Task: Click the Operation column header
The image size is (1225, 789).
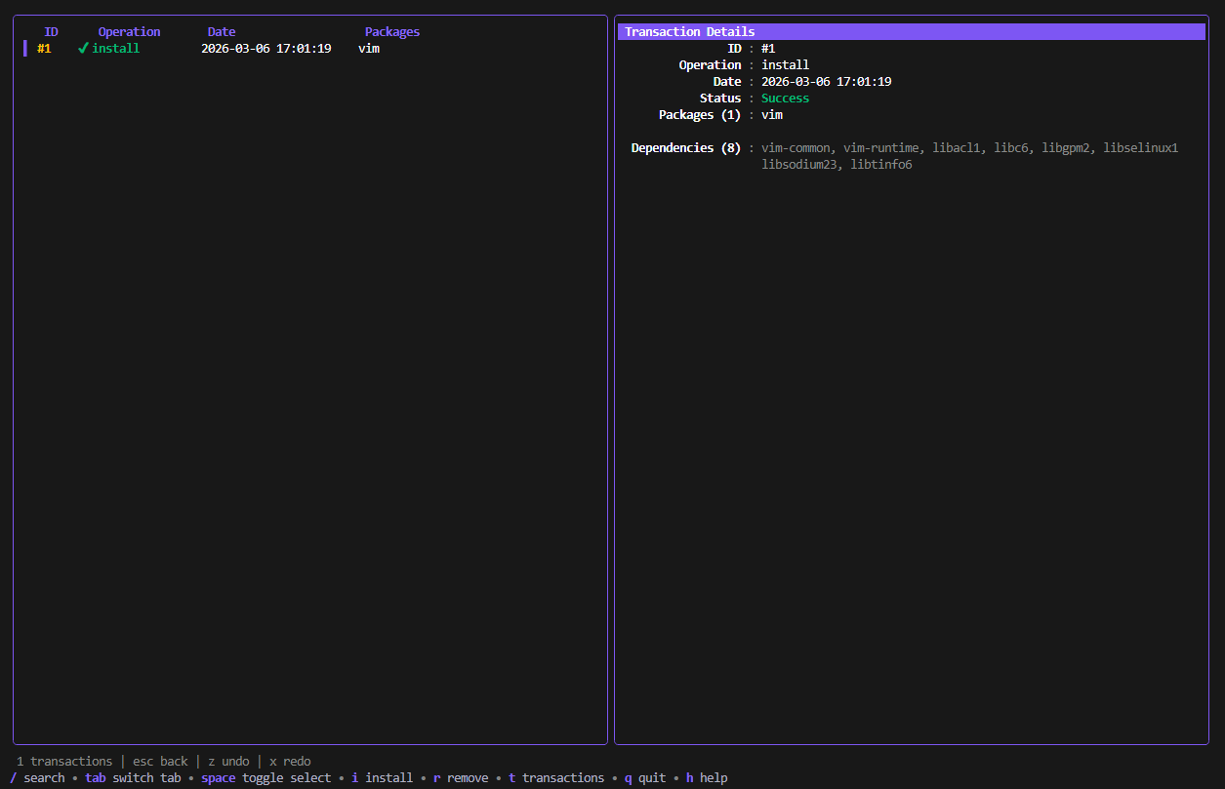Action: click(x=129, y=32)
